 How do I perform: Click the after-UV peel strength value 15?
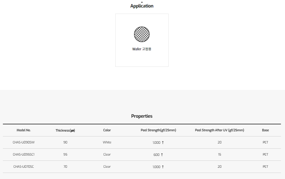219,154
